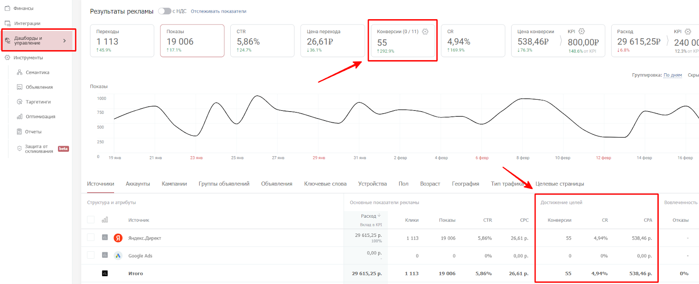
Task: Check the Google Ads row checkbox
Action: 91,255
